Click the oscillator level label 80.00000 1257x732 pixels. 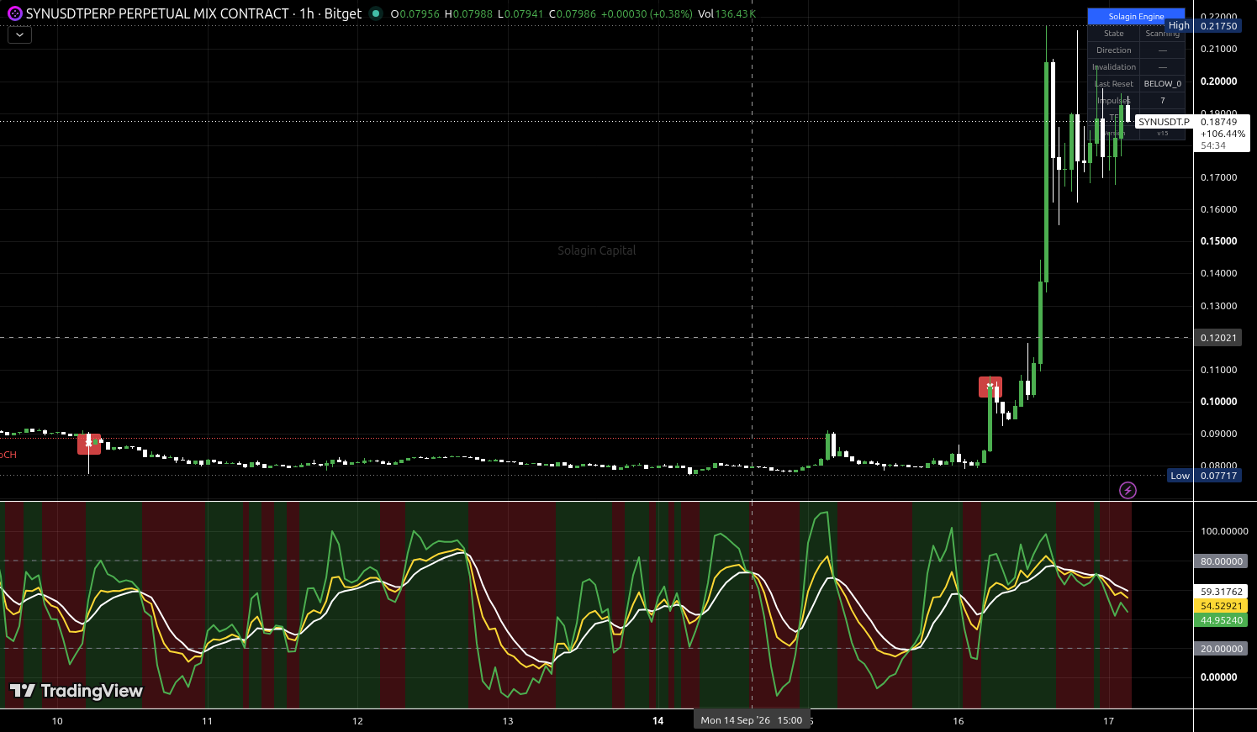[1221, 561]
